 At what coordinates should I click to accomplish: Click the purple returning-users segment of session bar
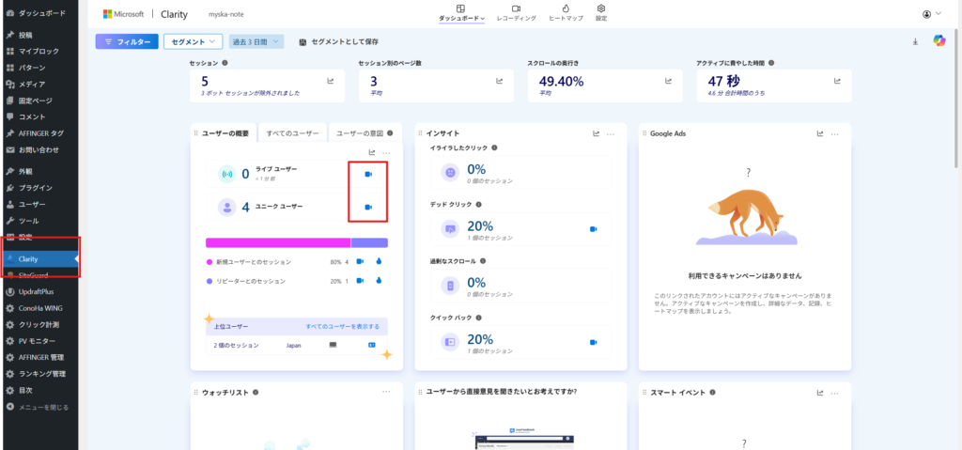pos(369,242)
